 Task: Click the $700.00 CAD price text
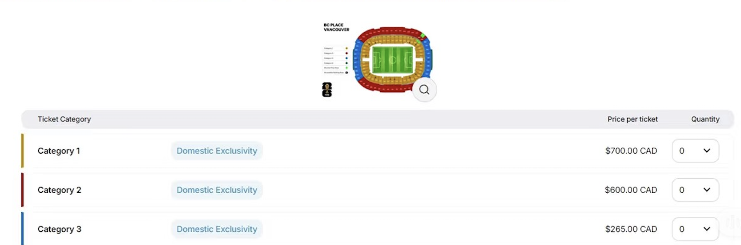(x=631, y=151)
